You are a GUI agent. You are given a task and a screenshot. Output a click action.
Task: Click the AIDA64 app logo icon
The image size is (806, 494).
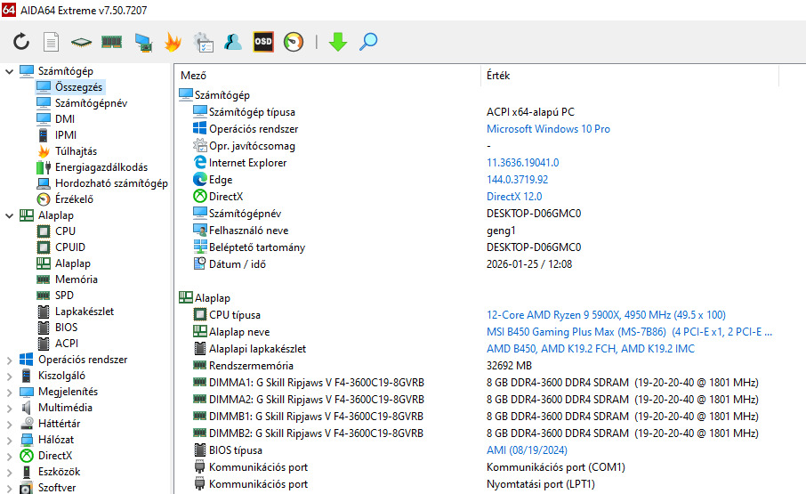pos(9,10)
